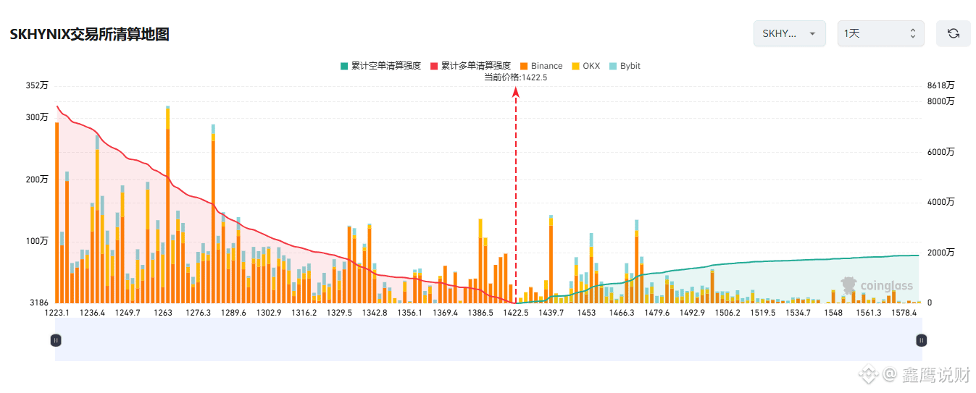Click the green 累计空单清算强度 legend swatch
Viewport: 976px width, 393px height.
click(x=344, y=66)
